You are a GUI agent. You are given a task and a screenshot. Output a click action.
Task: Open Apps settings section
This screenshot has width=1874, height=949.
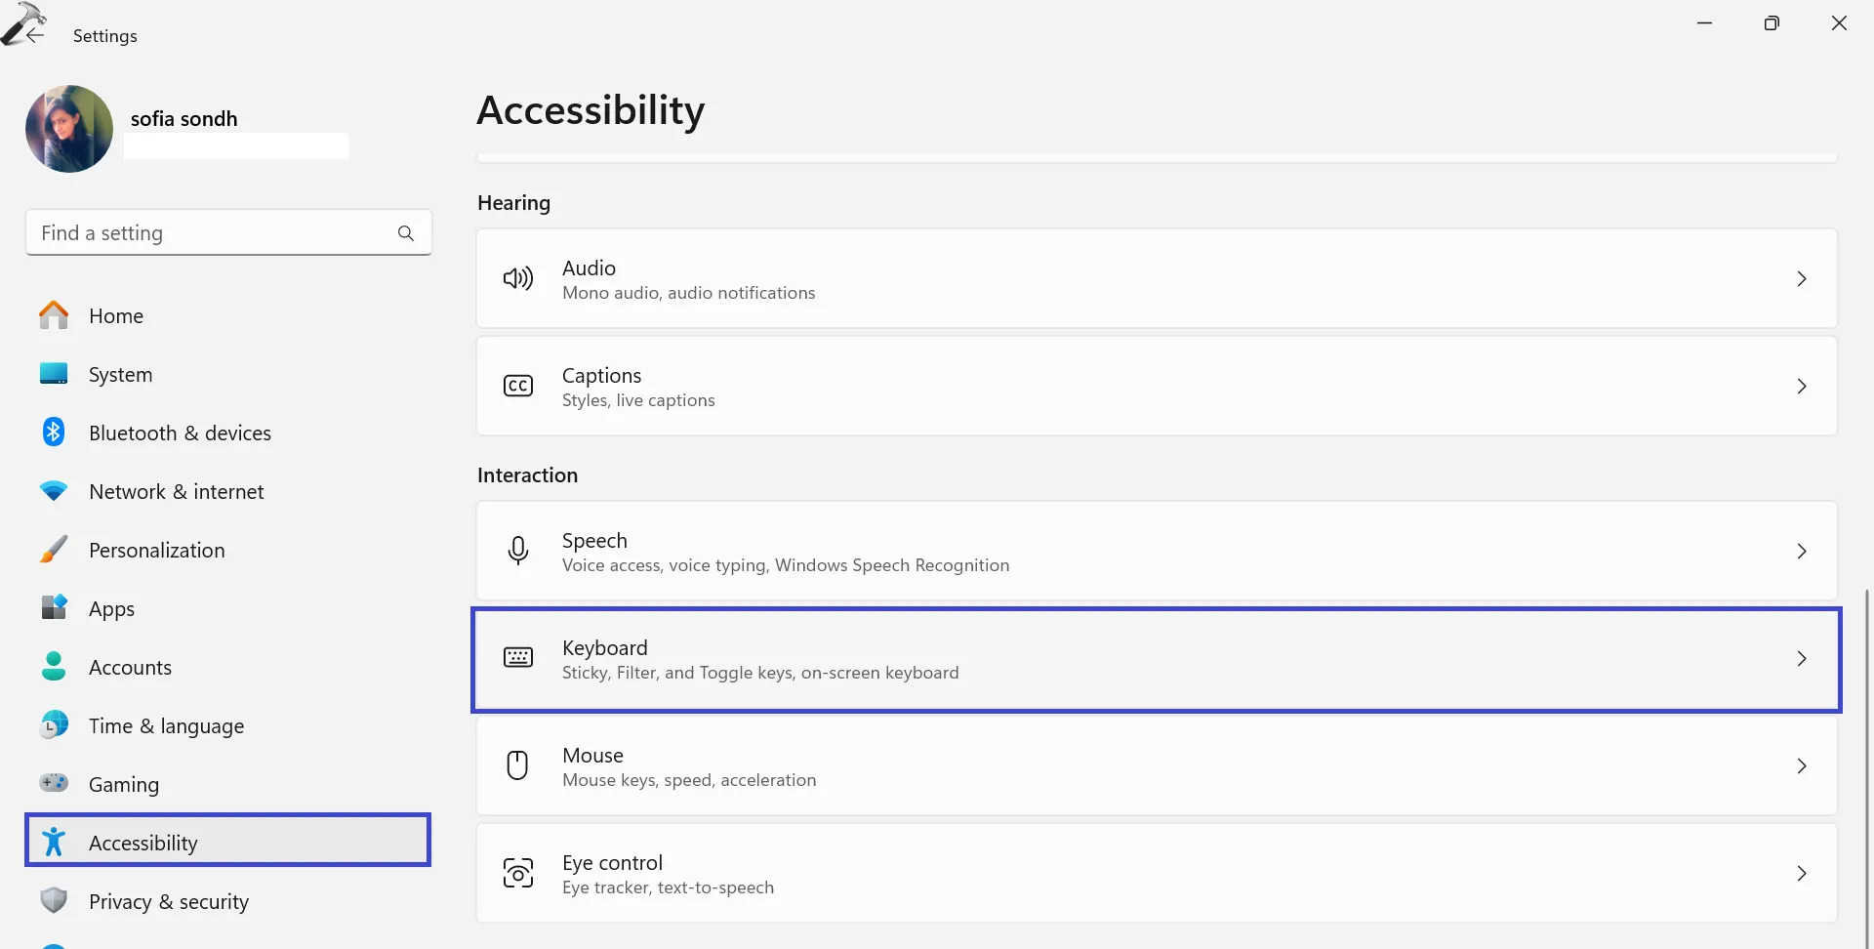(x=111, y=609)
